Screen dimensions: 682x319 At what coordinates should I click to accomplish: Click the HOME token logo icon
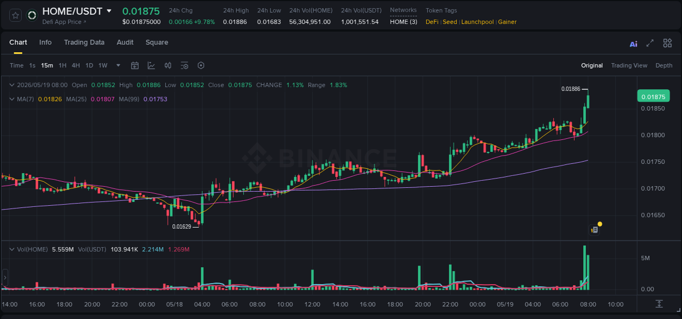[32, 15]
